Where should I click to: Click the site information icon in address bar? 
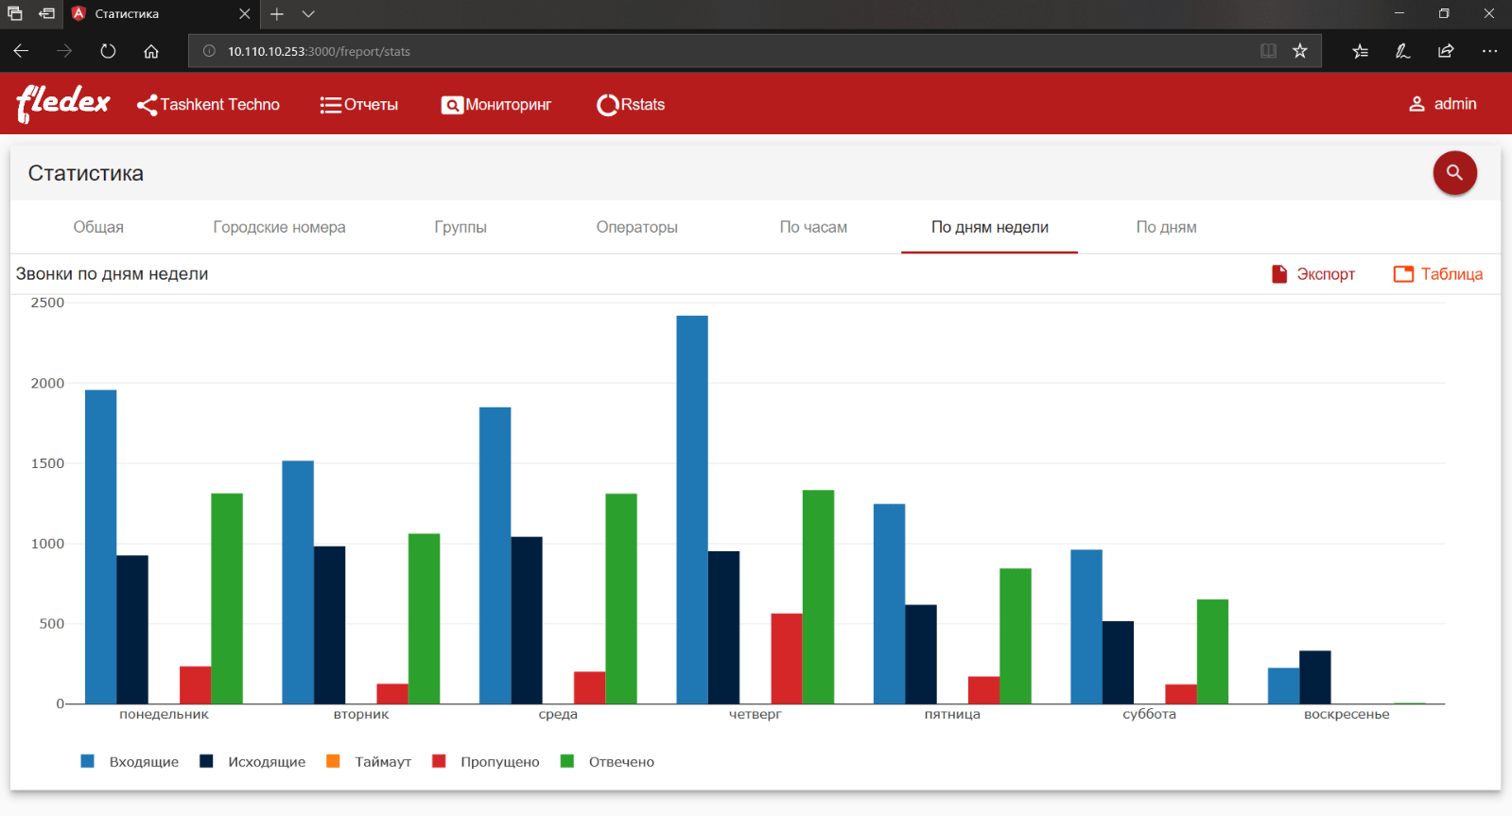point(210,51)
